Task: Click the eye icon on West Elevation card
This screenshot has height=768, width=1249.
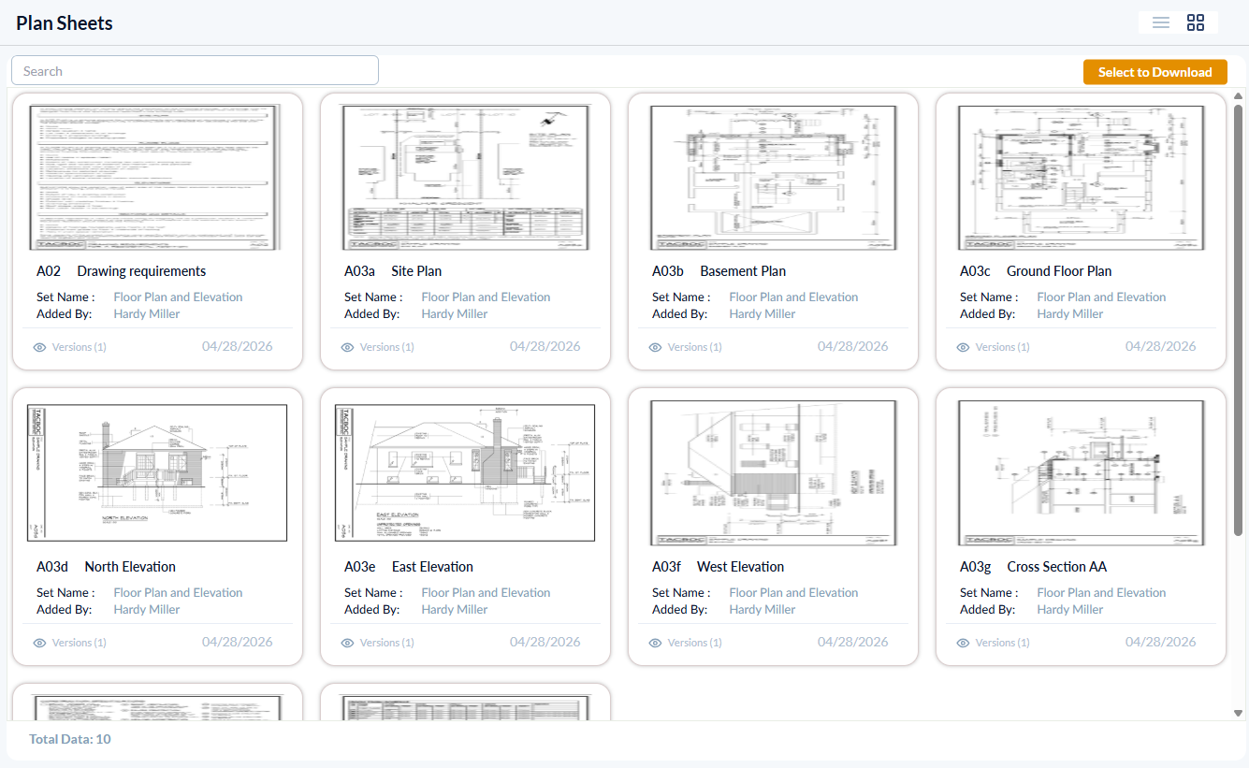Action: tap(655, 643)
